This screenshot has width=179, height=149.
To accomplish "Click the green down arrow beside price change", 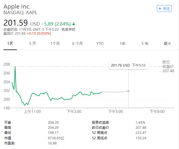I will [x=74, y=24].
